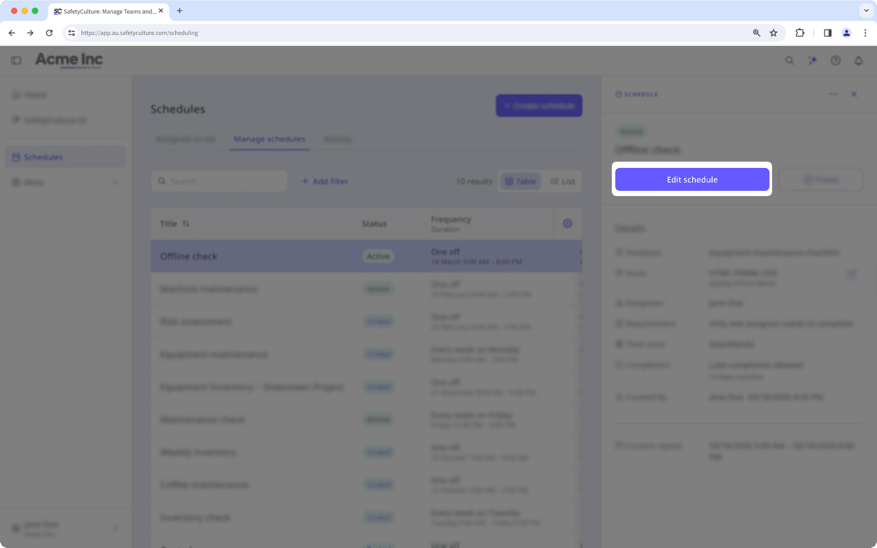877x548 pixels.
Task: Open the help menu icon
Action: coord(835,60)
